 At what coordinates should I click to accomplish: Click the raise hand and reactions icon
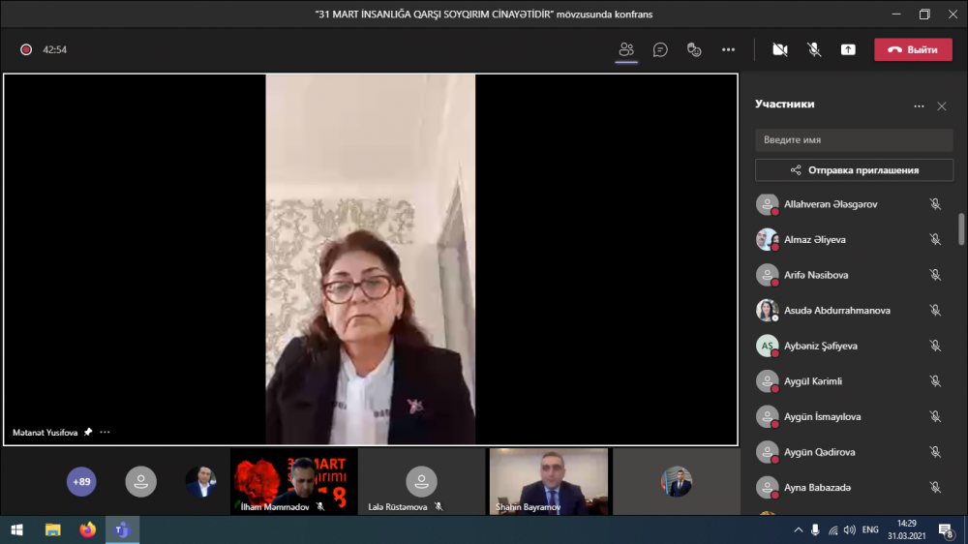[694, 49]
